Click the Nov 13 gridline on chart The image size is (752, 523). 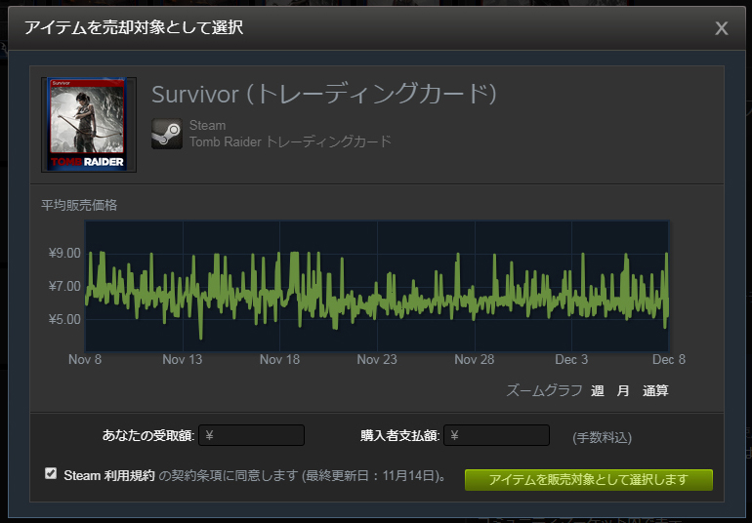183,286
